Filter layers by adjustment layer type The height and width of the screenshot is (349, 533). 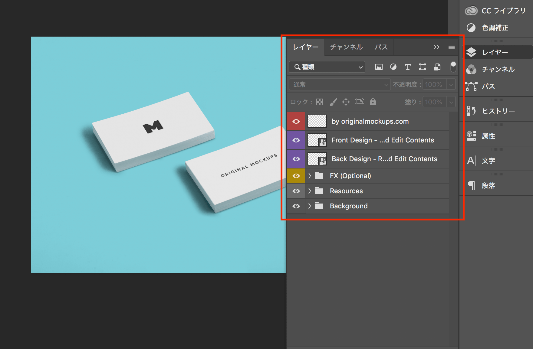pyautogui.click(x=393, y=67)
